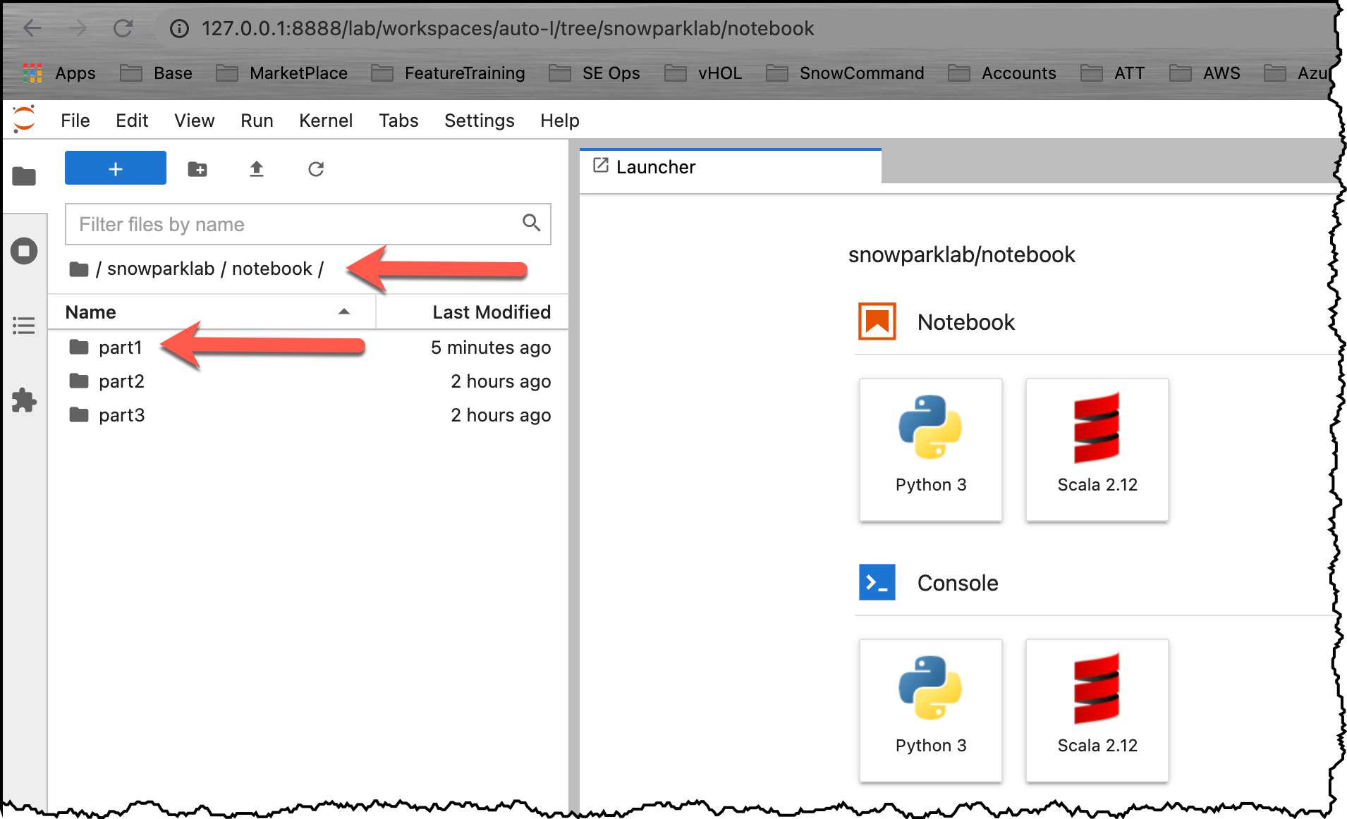
Task: Open the Settings menu
Action: [x=480, y=121]
